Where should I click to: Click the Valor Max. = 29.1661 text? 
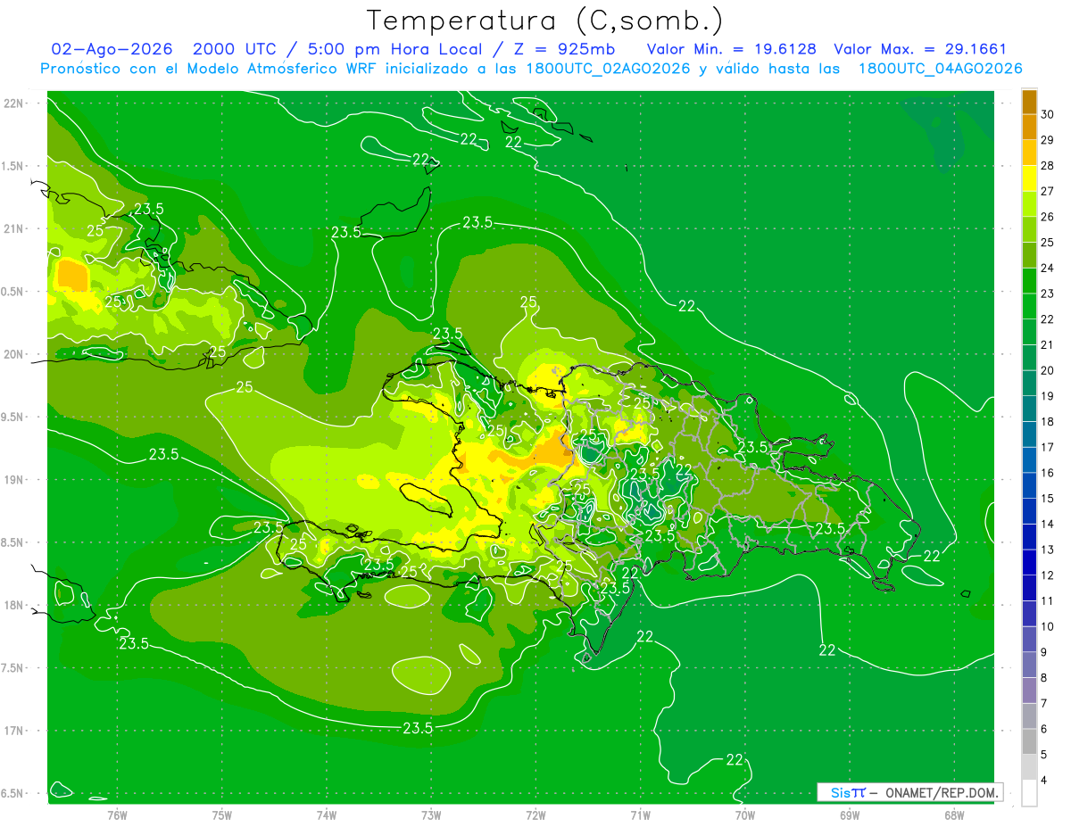point(920,49)
